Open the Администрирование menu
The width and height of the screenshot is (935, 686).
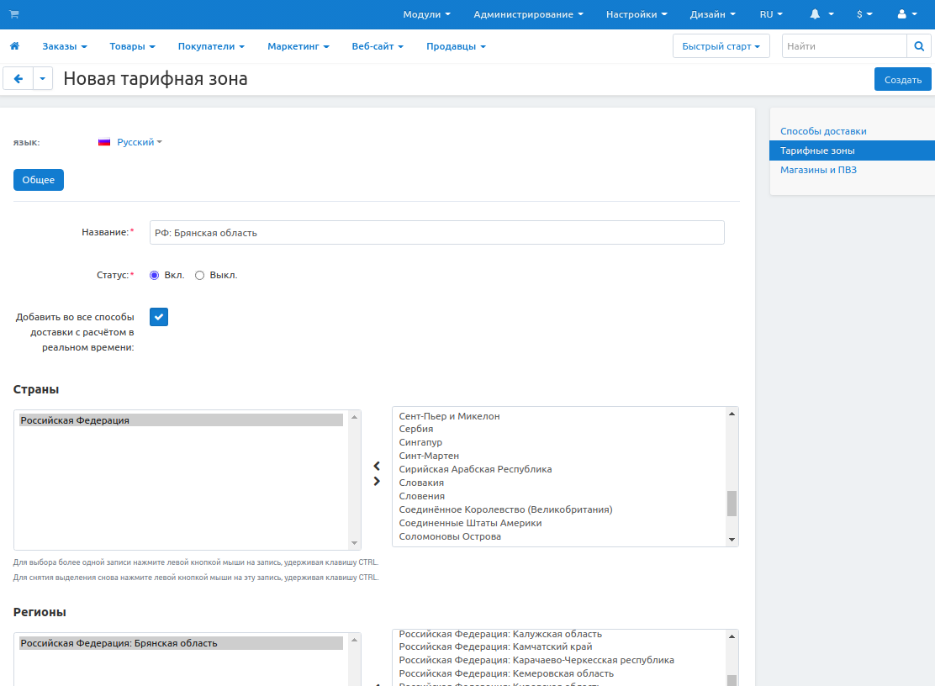(x=528, y=14)
